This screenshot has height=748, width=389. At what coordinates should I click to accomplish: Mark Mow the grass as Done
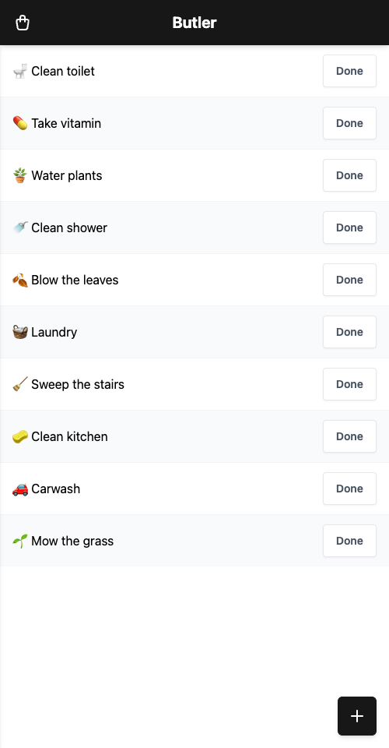pyautogui.click(x=349, y=541)
